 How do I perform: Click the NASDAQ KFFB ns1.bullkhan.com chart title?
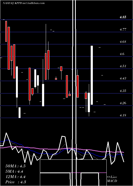(24, 3)
